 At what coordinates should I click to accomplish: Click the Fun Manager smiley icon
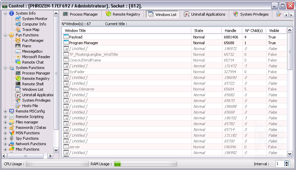[x=18, y=40]
